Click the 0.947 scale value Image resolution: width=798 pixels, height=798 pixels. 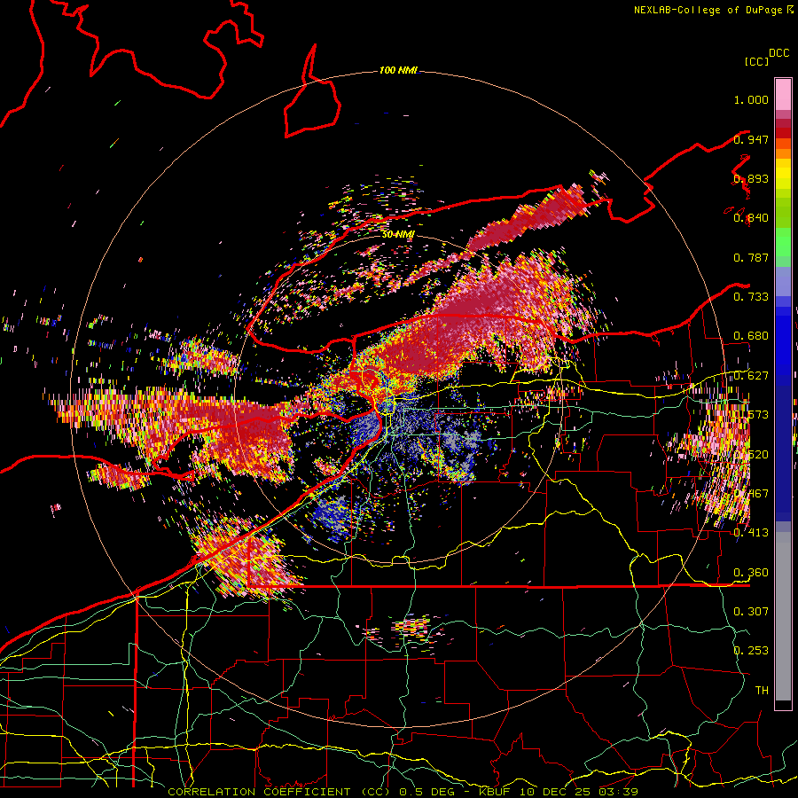pyautogui.click(x=751, y=139)
